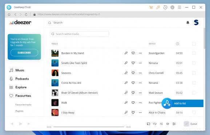210x135 pixels.
Task: Open more options for Smells Like Teen Spirit
Action: [x=140, y=63]
